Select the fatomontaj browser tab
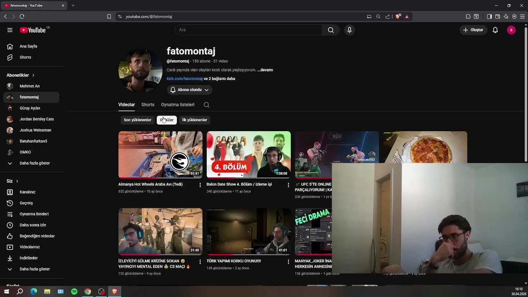 pos(34,5)
